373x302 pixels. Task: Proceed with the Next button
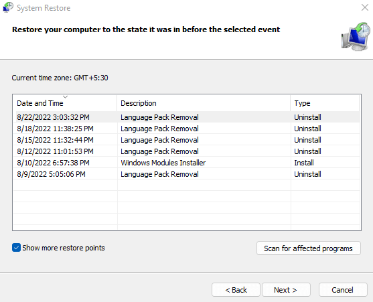point(286,290)
